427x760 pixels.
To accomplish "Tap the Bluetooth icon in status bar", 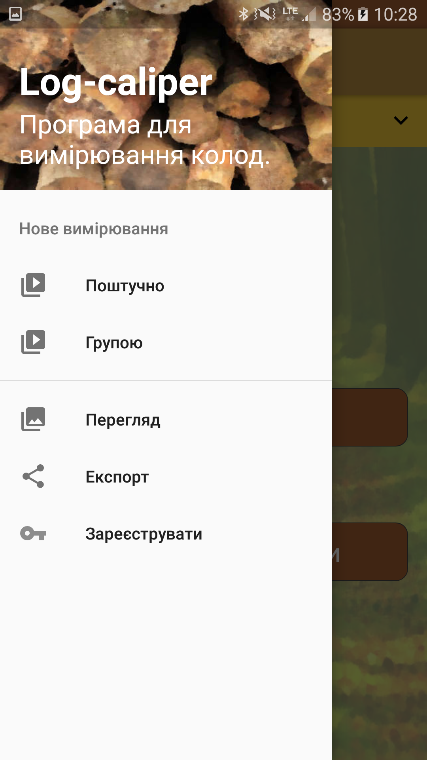I will [244, 14].
